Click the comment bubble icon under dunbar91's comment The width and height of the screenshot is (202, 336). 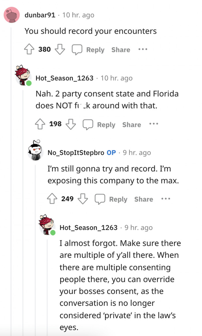pos(77,50)
